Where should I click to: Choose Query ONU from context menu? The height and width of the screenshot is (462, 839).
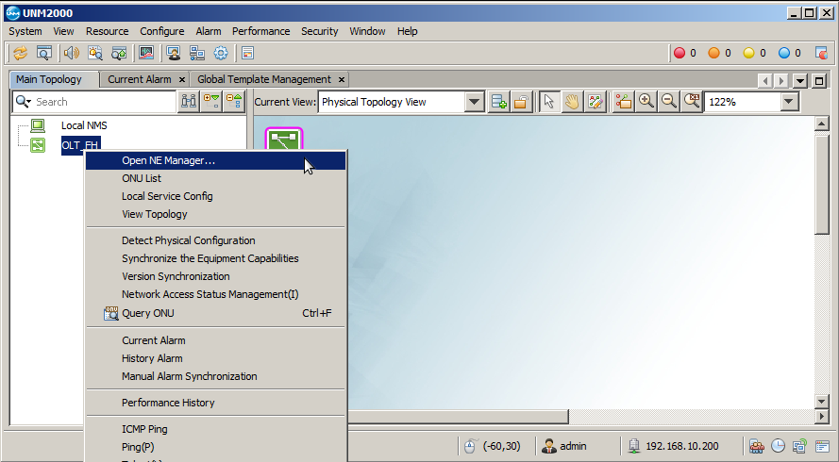point(215,313)
